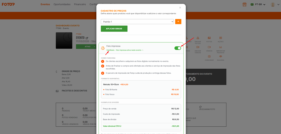Screen dimensions: 281x134
Task: Click the Enviar Fotos upload icon
Action: [198, 38]
